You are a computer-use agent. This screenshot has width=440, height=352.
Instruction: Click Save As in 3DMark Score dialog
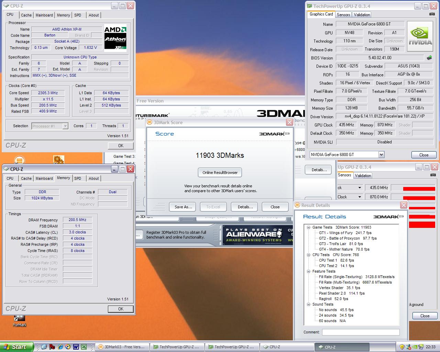pos(183,207)
